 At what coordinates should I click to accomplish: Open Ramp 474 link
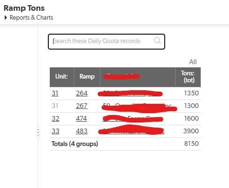(81, 118)
